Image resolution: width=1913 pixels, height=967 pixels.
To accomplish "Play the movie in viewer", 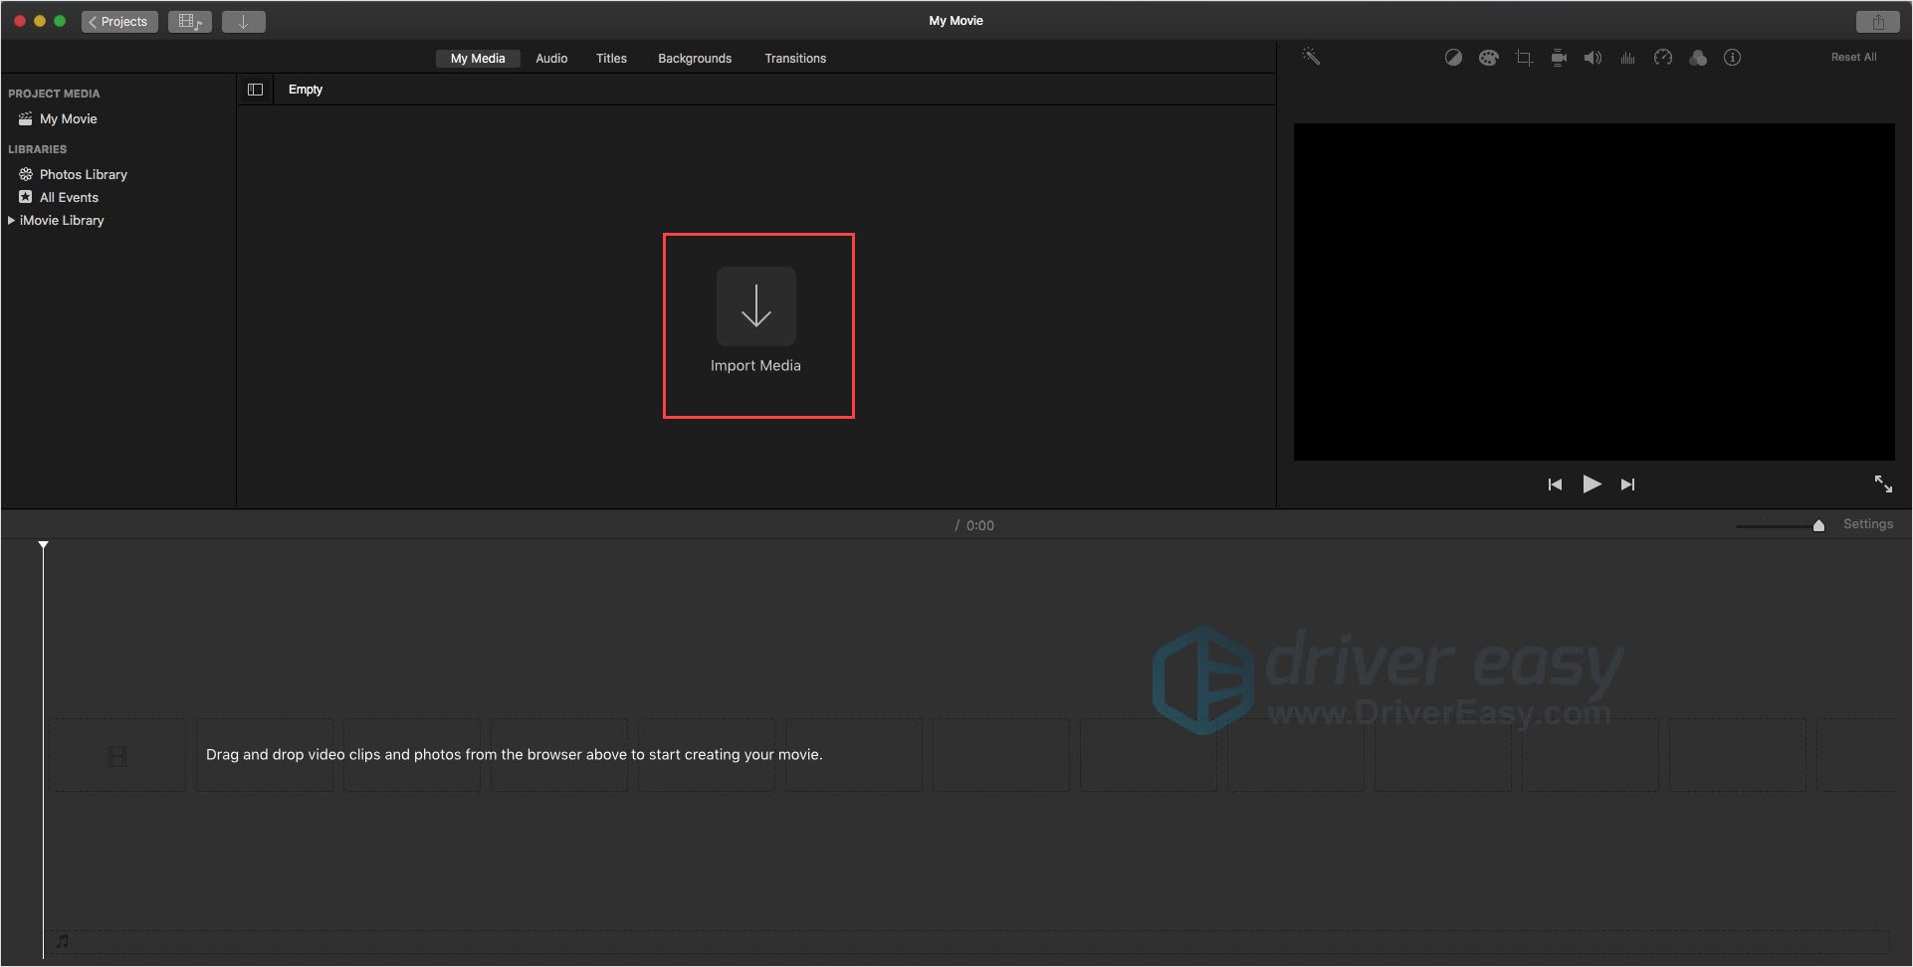I will click(1592, 484).
